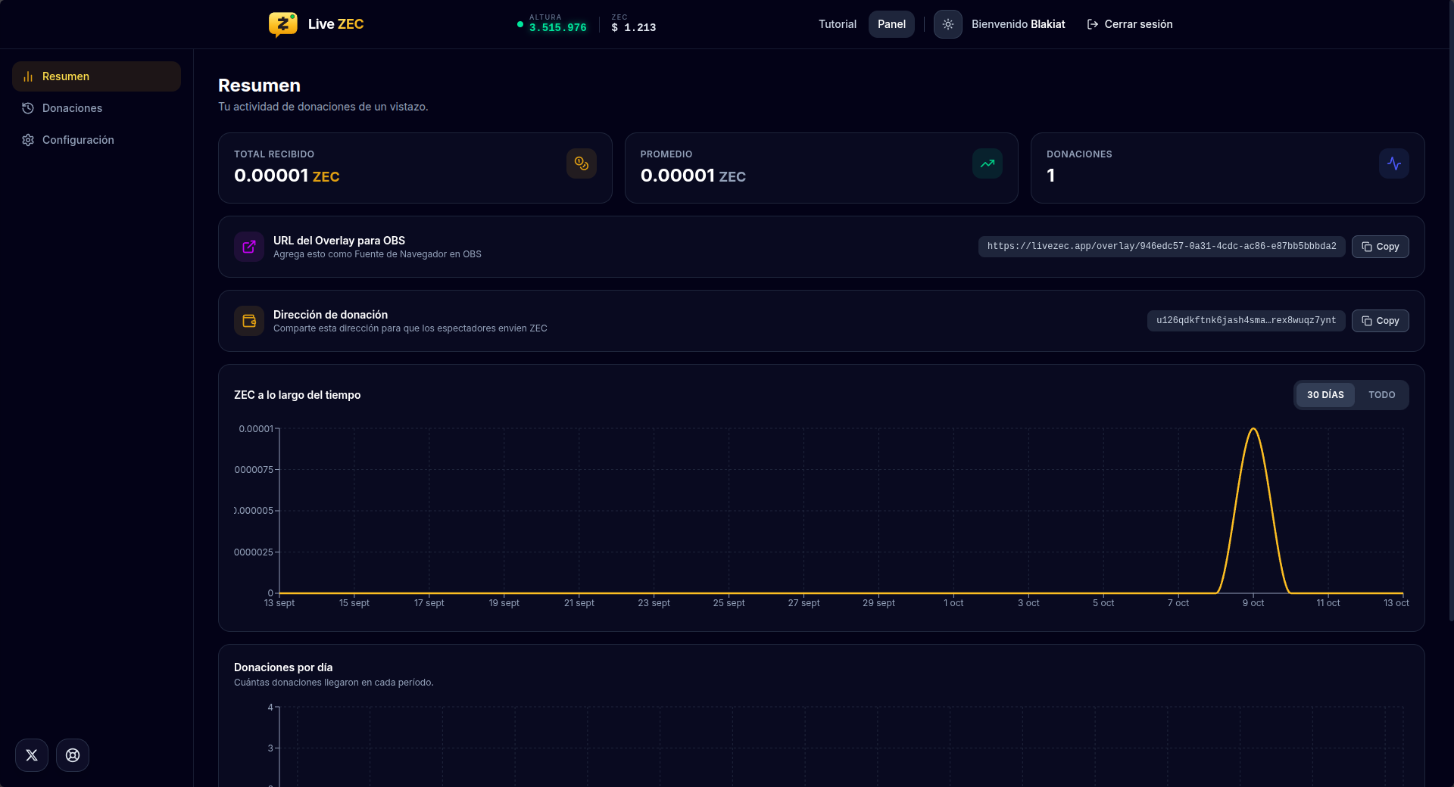This screenshot has height=787, width=1454.
Task: Click the coins icon in Total Recibido card
Action: 582,163
